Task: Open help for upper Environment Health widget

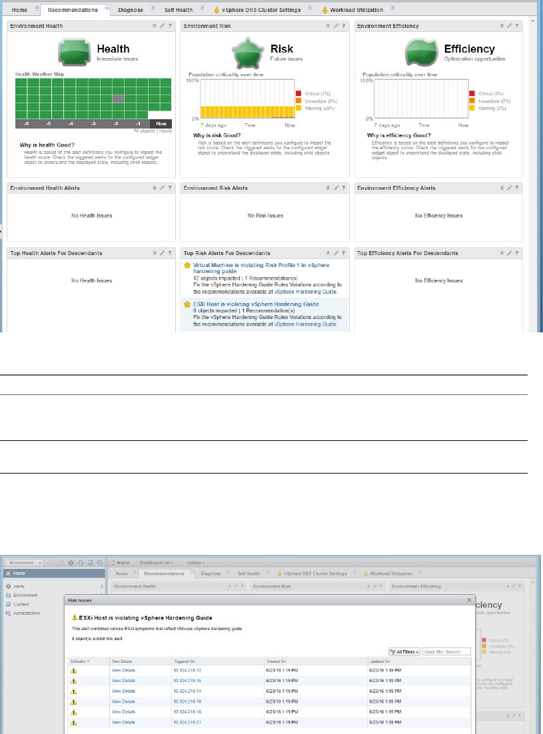Action: click(170, 26)
